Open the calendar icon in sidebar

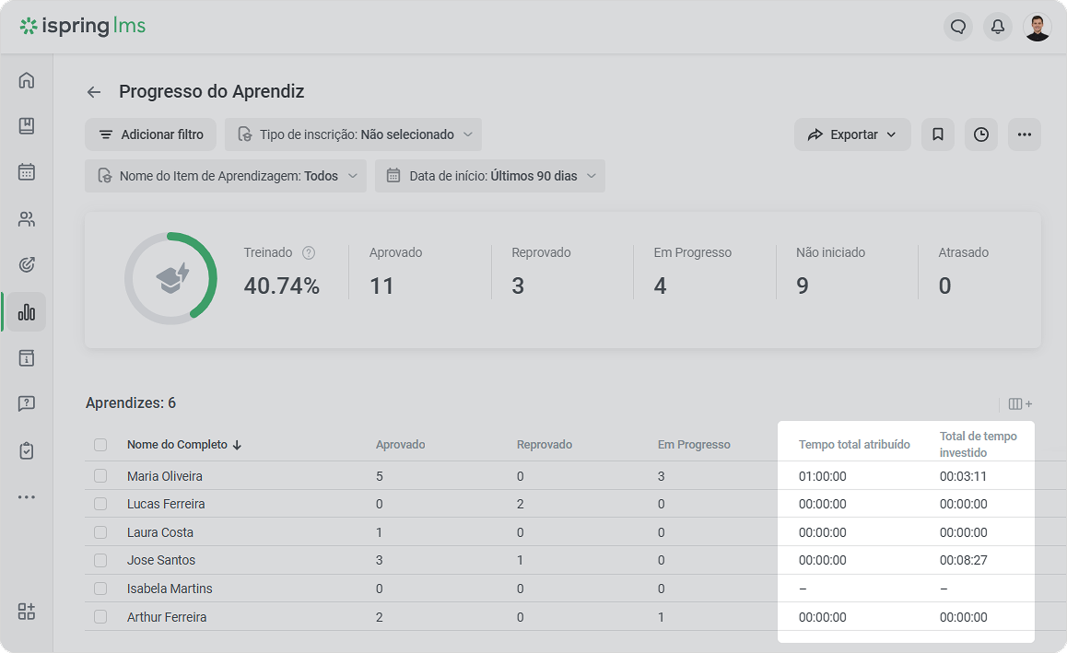[27, 171]
